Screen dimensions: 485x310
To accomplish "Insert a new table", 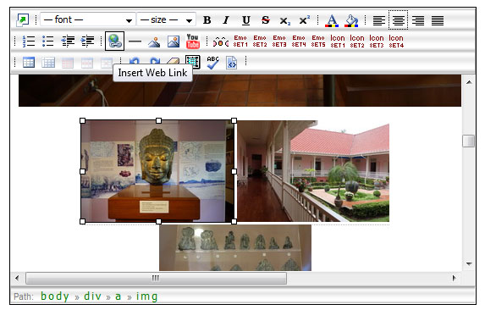I will [29, 63].
